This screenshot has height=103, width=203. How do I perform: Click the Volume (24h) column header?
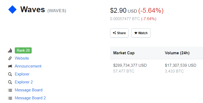coord(177,53)
